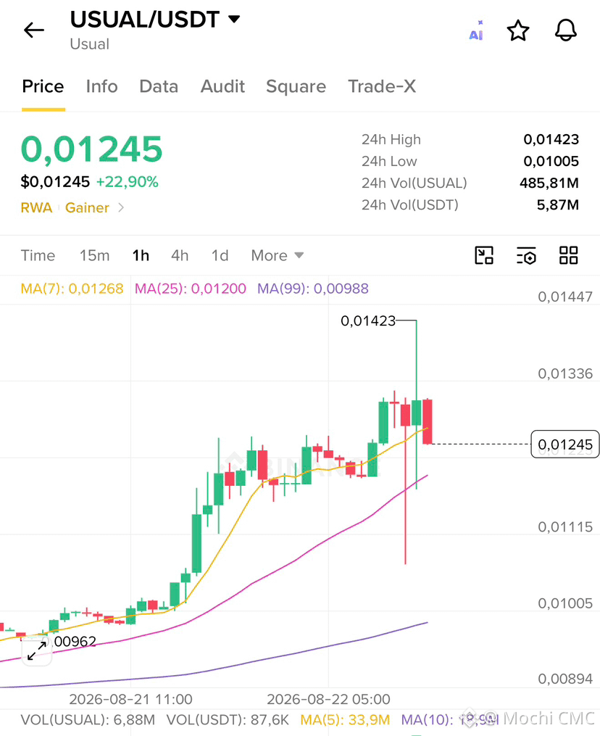Add USUAL/USDT to favorites with star

(518, 30)
